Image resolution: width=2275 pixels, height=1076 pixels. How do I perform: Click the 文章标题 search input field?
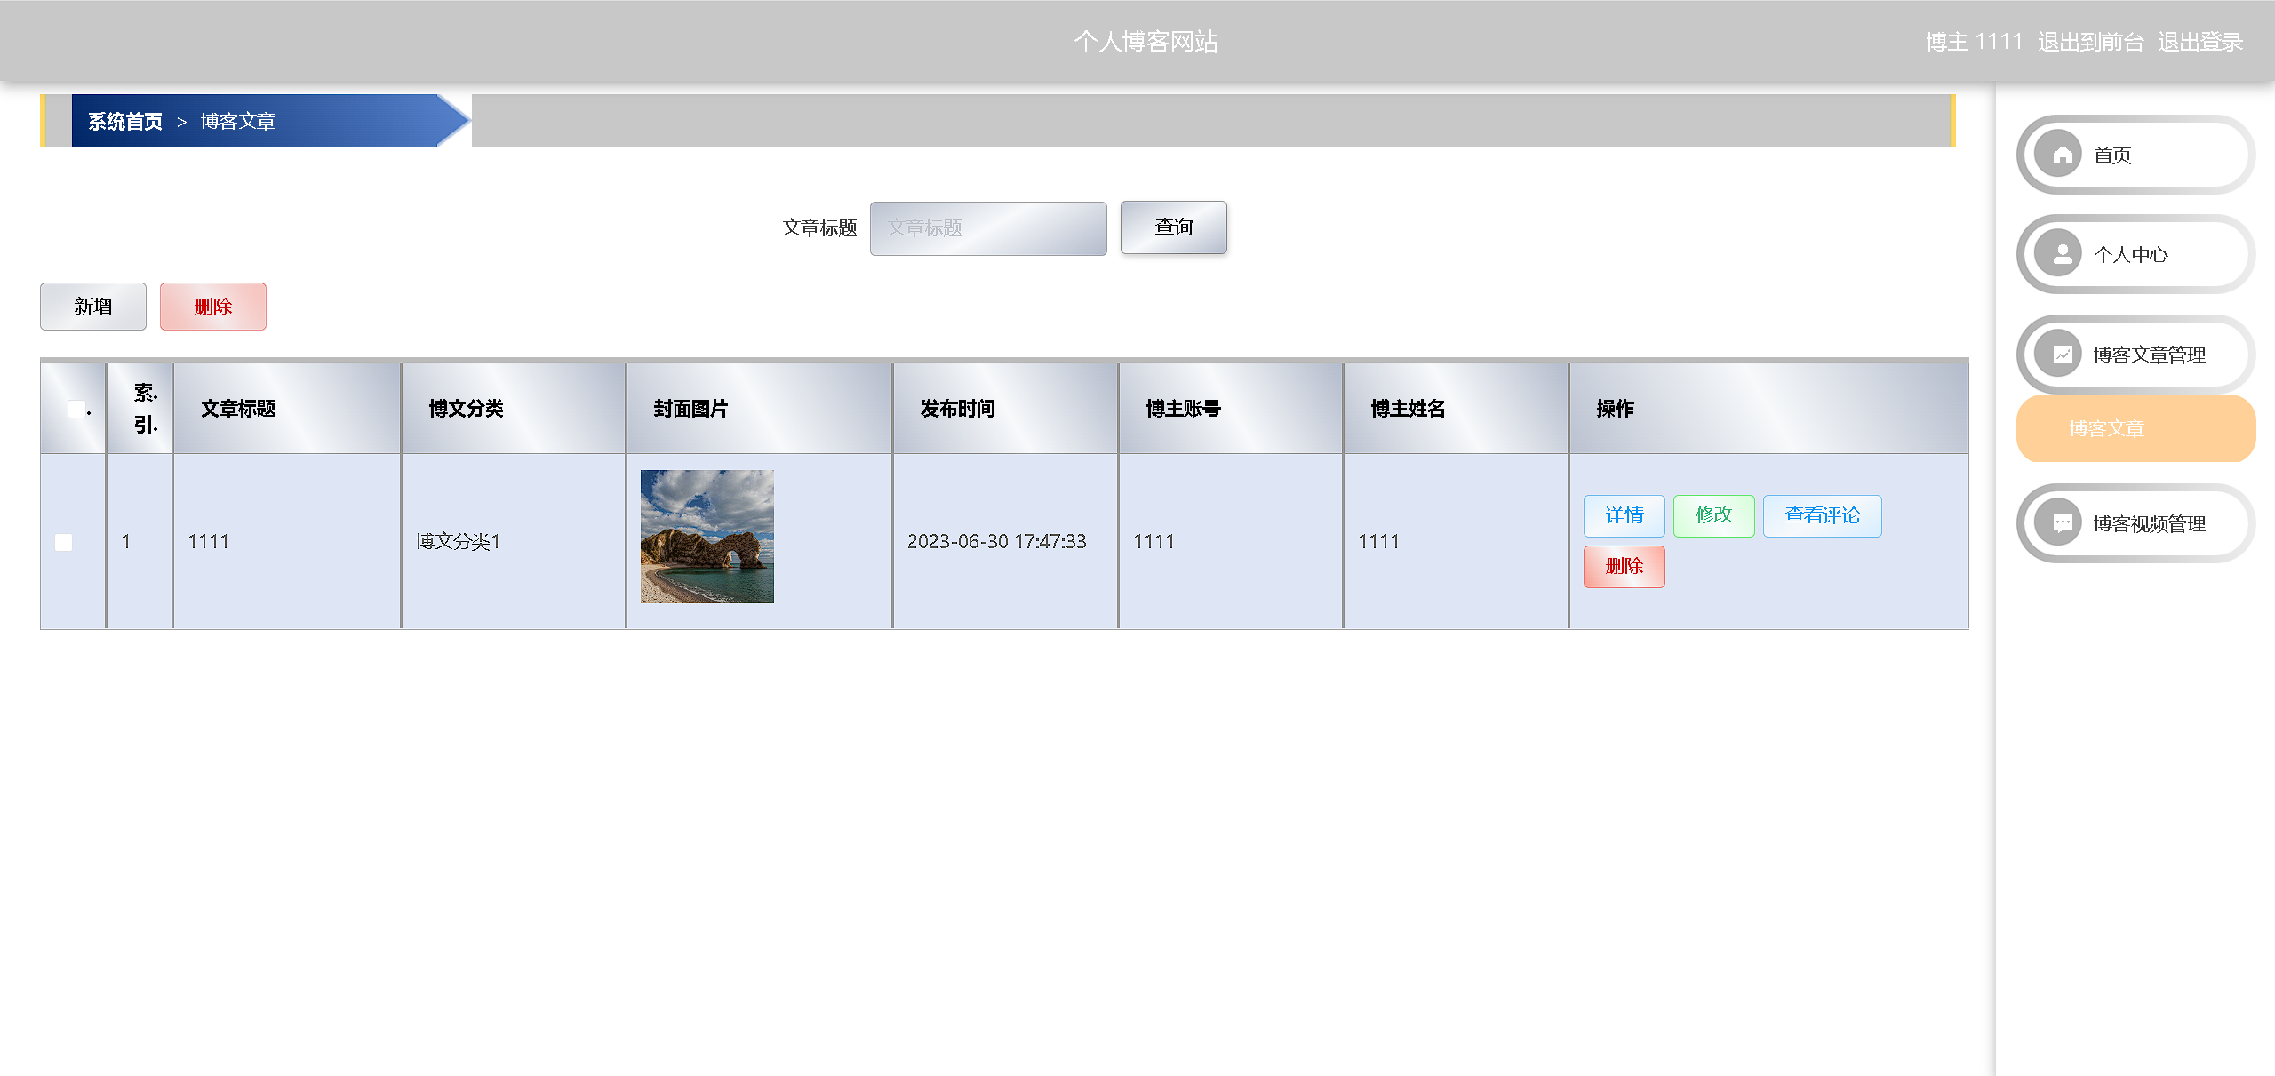pyautogui.click(x=988, y=228)
